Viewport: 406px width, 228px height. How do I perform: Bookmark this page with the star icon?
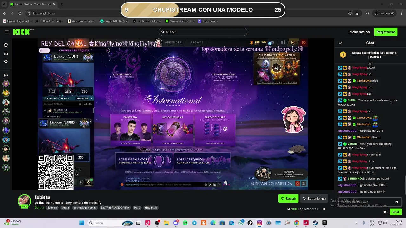click(357, 13)
